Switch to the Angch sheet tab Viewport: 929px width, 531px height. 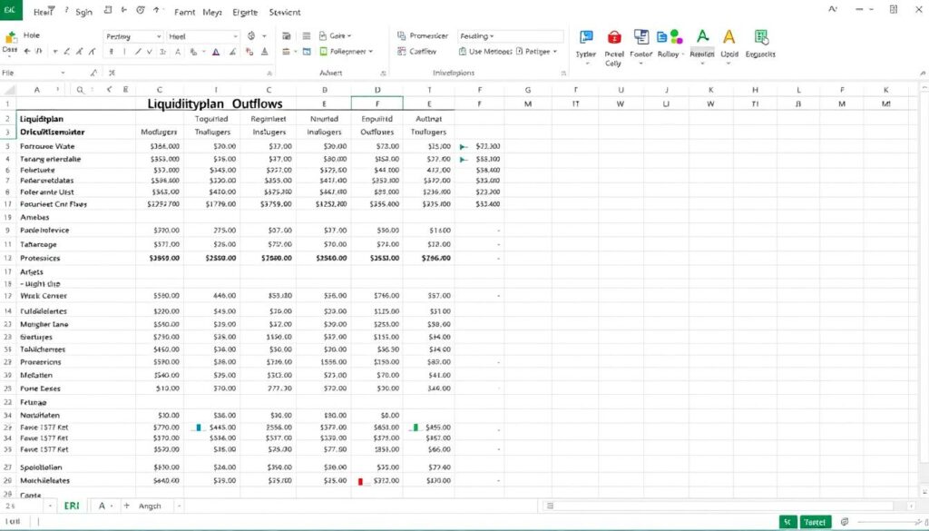(x=150, y=506)
